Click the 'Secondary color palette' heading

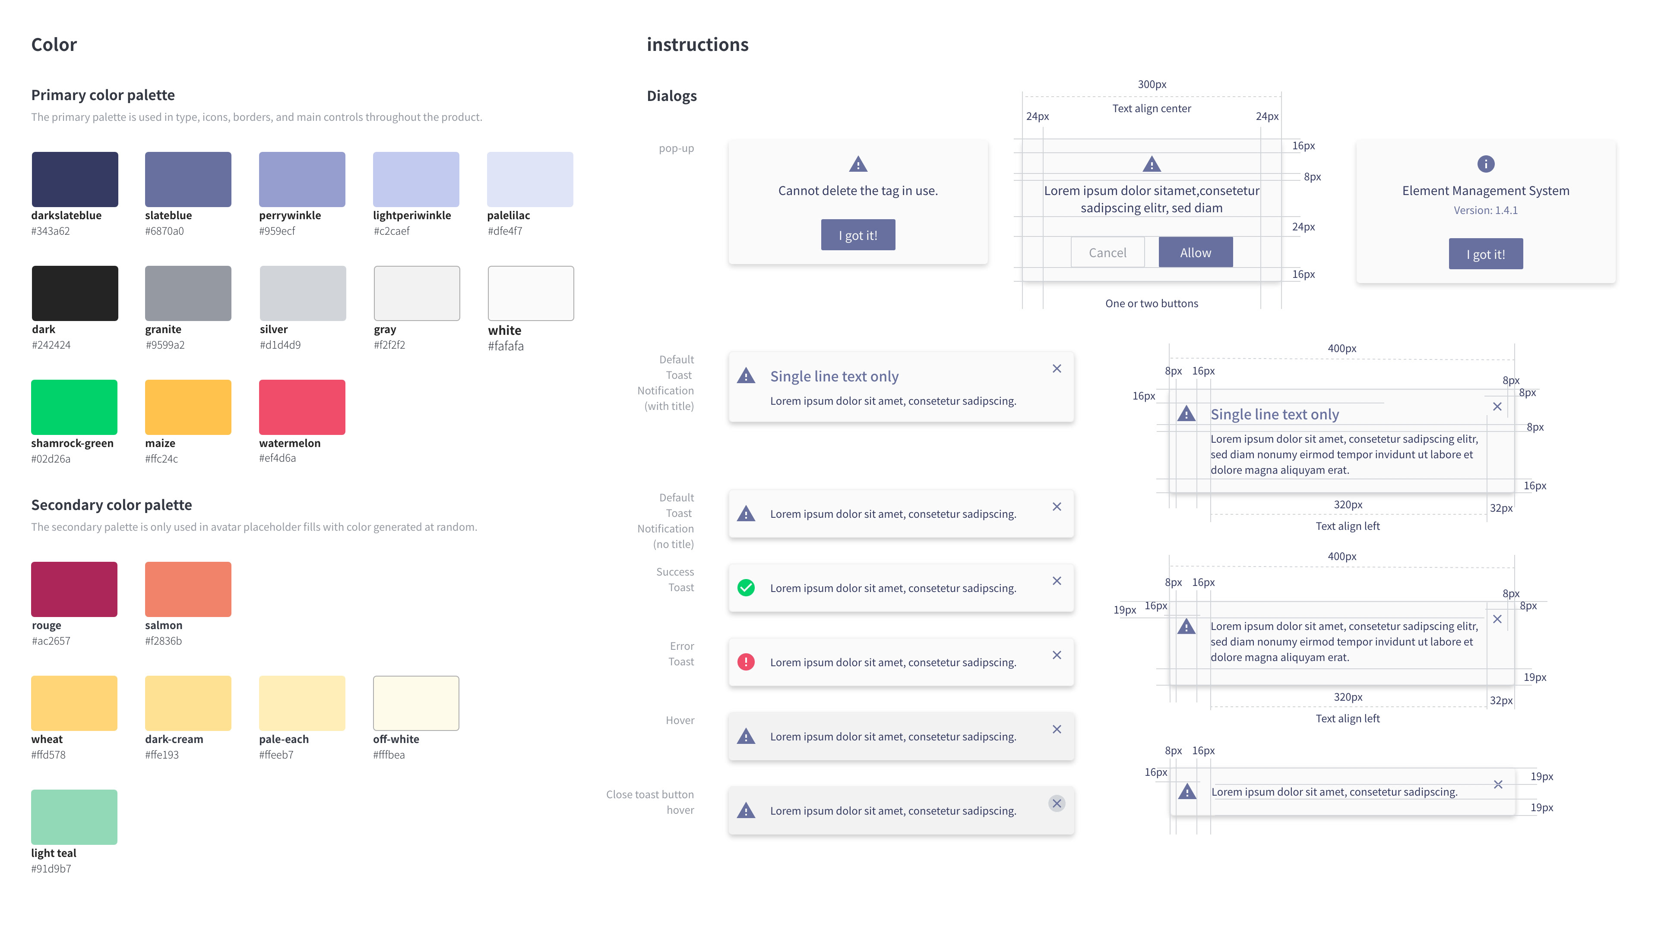click(x=111, y=505)
